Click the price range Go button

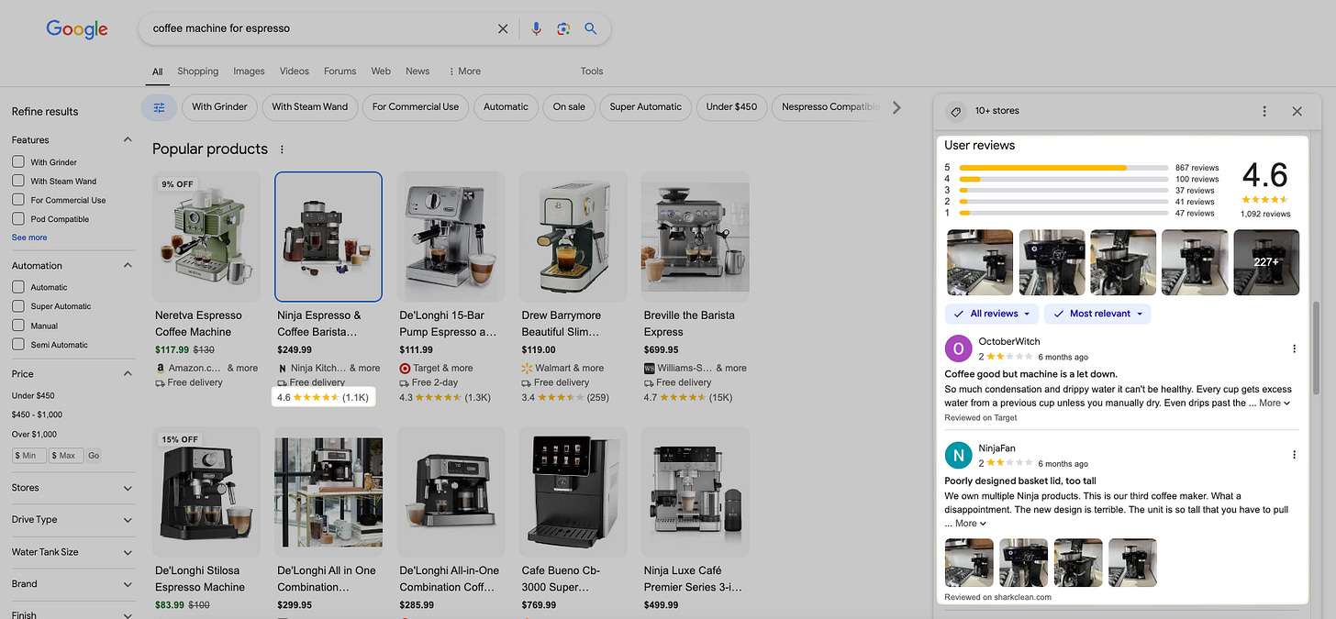click(x=94, y=456)
